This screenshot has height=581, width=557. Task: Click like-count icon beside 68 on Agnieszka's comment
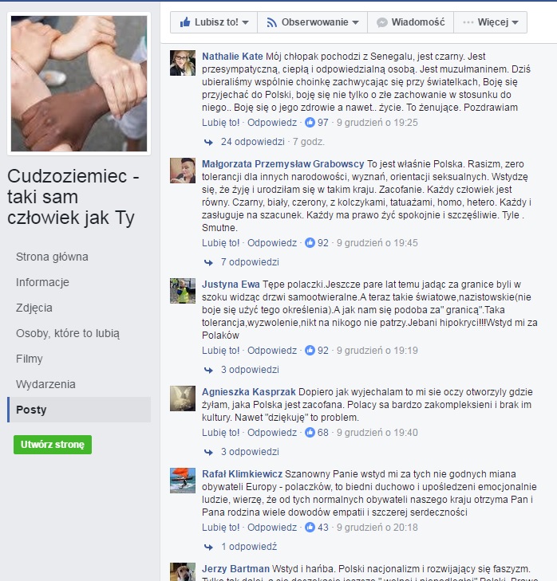click(310, 433)
